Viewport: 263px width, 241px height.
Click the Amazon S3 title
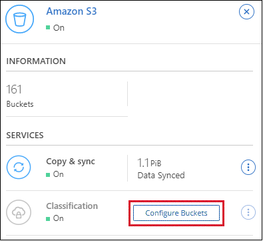click(71, 11)
